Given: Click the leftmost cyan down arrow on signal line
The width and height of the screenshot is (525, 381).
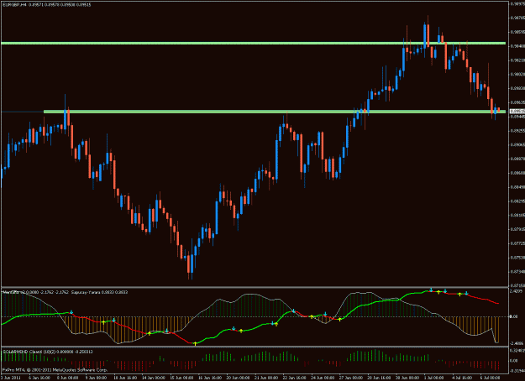Looking at the screenshot, I should click(71, 312).
